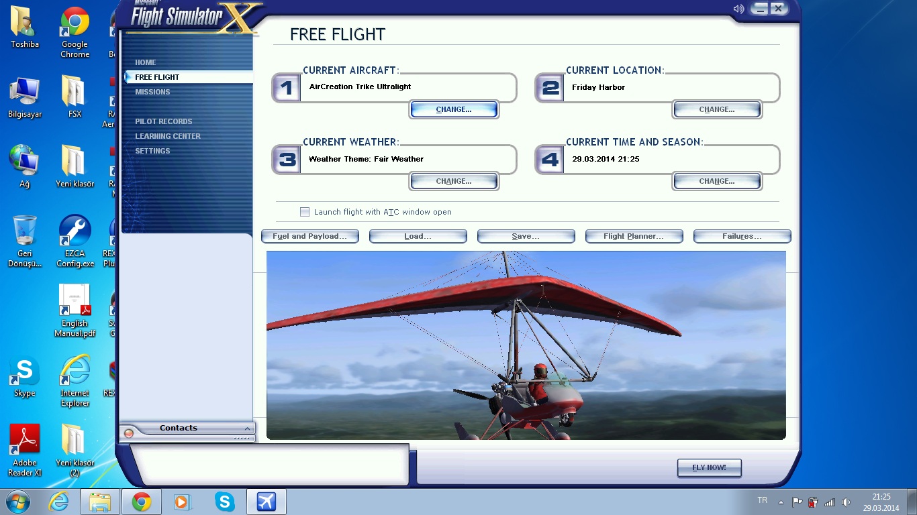Open the Missions section

coord(152,92)
